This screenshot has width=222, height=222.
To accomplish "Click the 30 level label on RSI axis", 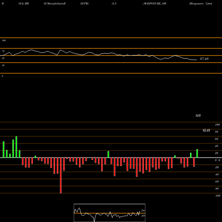I will (3, 65).
